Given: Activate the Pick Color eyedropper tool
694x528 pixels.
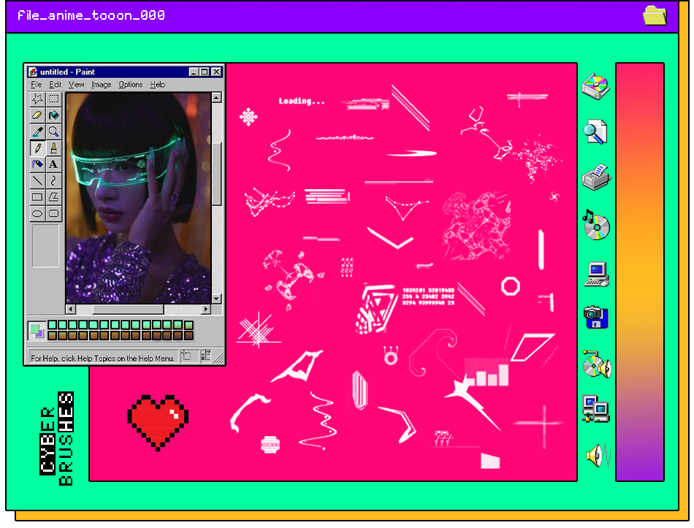Looking at the screenshot, I should [37, 132].
